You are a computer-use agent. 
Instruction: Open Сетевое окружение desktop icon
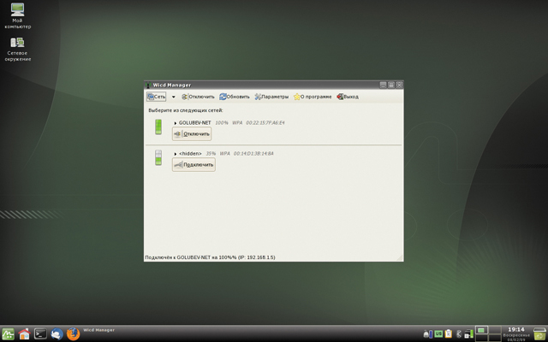pos(17,49)
